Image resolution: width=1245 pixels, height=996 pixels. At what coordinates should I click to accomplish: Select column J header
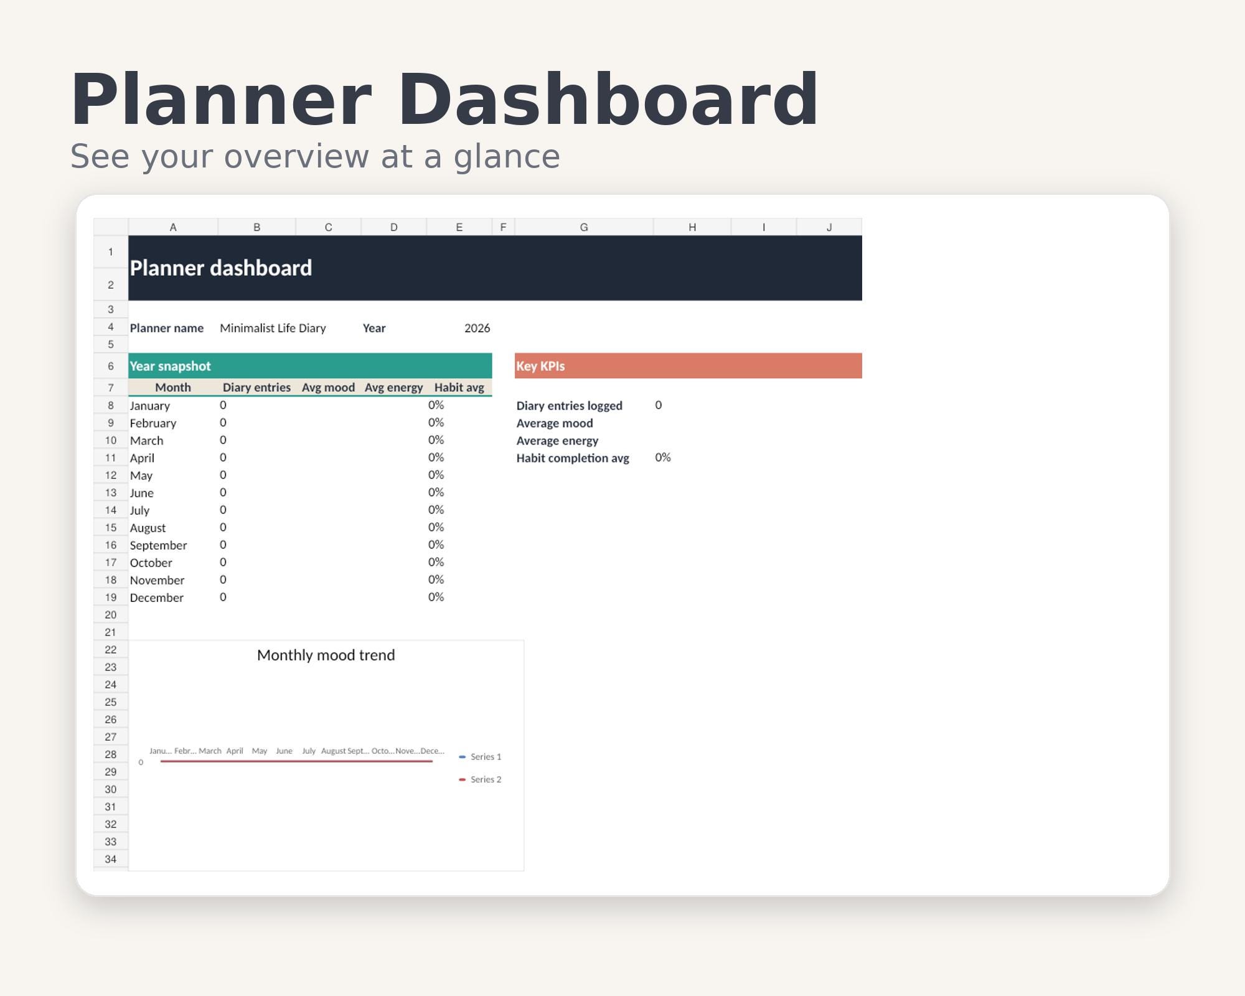point(829,227)
